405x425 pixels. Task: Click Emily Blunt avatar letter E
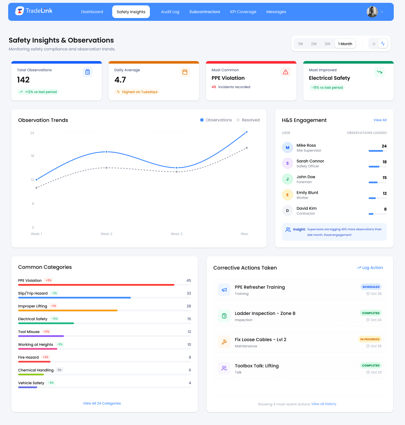click(287, 195)
